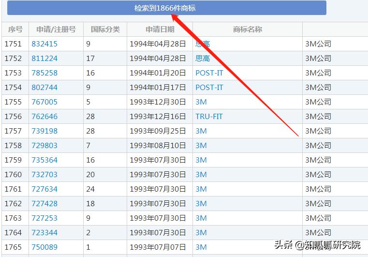368x257 pixels.
Task: Open 3M trademark in row 1765
Action: [201, 247]
